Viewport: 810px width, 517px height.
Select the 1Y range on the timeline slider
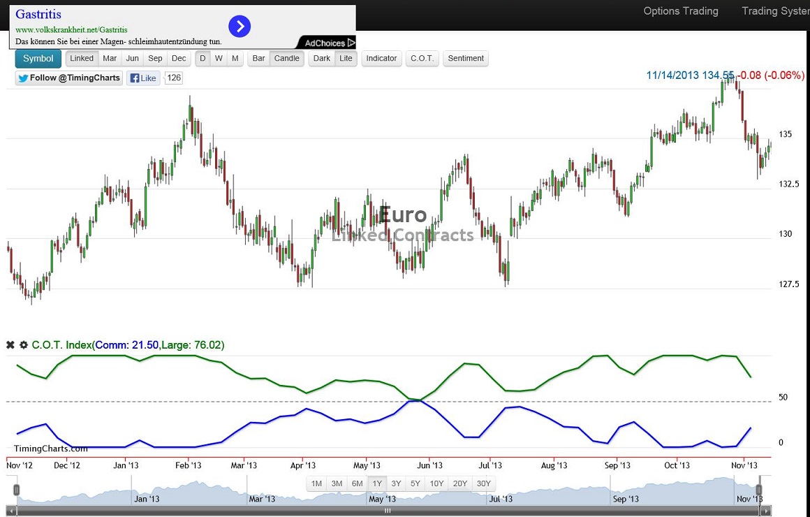(x=377, y=483)
